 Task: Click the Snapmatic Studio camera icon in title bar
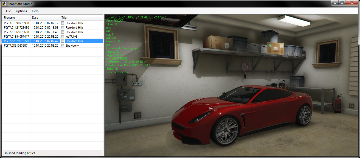click(x=4, y=4)
